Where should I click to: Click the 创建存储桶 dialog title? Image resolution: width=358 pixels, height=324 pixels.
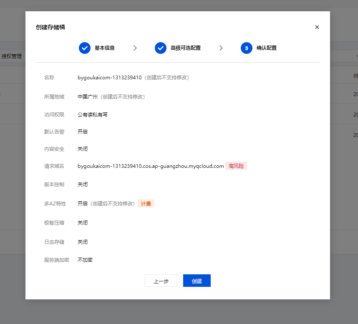tap(50, 27)
